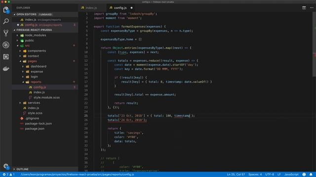The height and width of the screenshot is (177, 316).
Task: Click the feedback smiley in status bar
Action: (304, 175)
